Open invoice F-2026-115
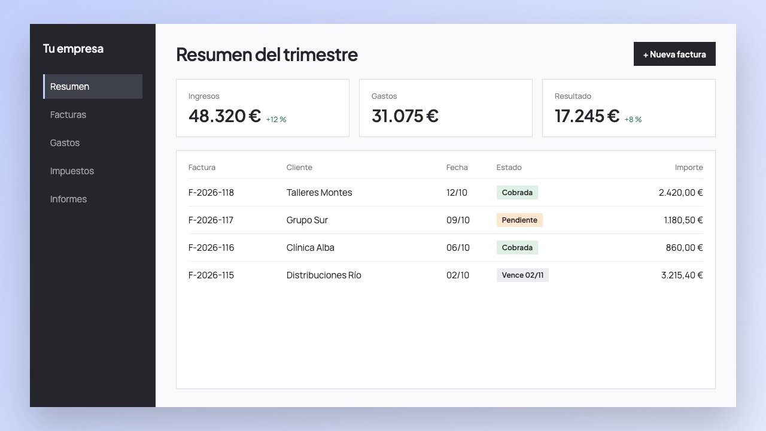This screenshot has width=766, height=431. point(211,275)
